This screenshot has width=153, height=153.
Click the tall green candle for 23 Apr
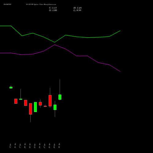click(x=35, y=107)
